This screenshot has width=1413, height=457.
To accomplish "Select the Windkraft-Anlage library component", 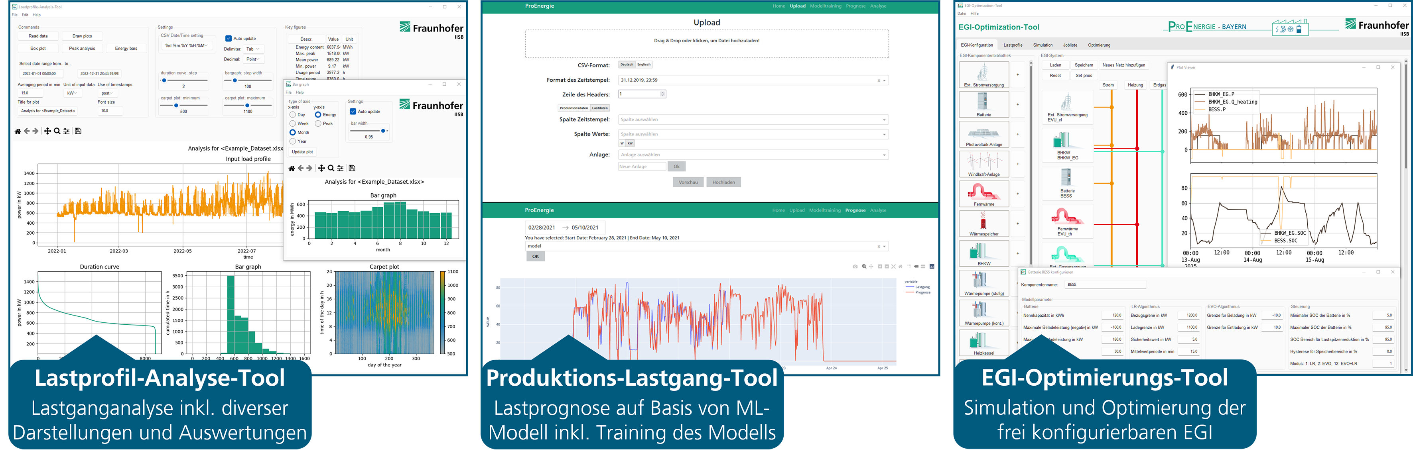I will [x=983, y=164].
